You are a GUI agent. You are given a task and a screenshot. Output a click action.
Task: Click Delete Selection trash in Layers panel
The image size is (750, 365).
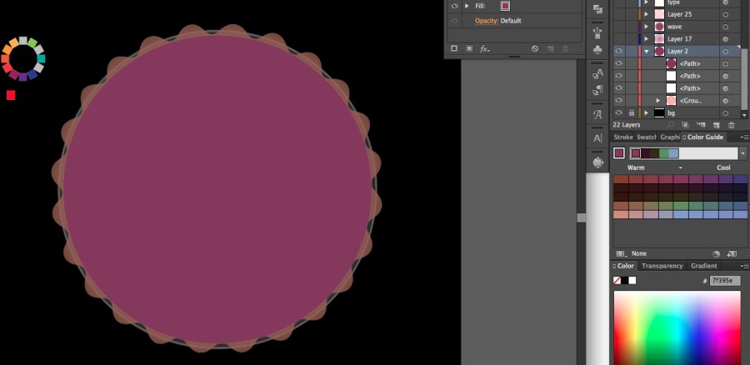click(x=731, y=125)
